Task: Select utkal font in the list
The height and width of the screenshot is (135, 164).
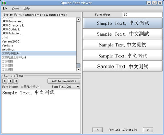Action: 39,37
